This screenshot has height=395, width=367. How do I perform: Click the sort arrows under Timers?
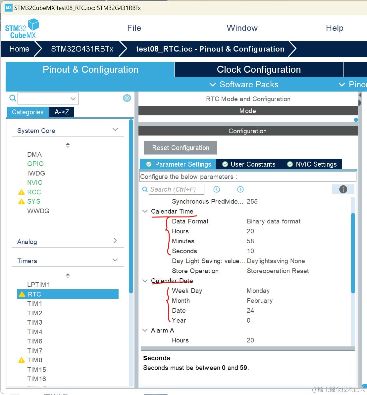(67, 275)
